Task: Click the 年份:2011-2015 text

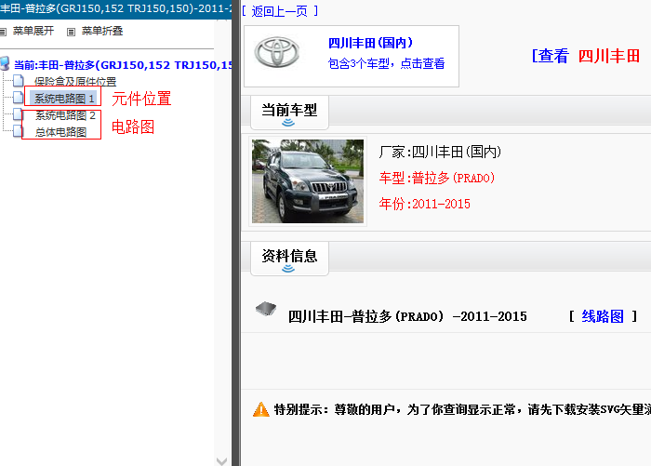Action: (x=424, y=204)
